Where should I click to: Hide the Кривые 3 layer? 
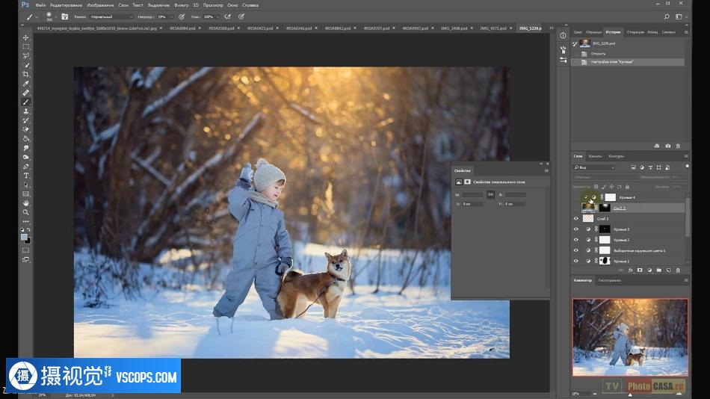[x=576, y=229]
